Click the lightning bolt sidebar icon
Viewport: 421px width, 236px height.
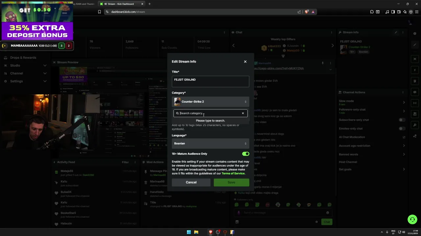(415, 70)
